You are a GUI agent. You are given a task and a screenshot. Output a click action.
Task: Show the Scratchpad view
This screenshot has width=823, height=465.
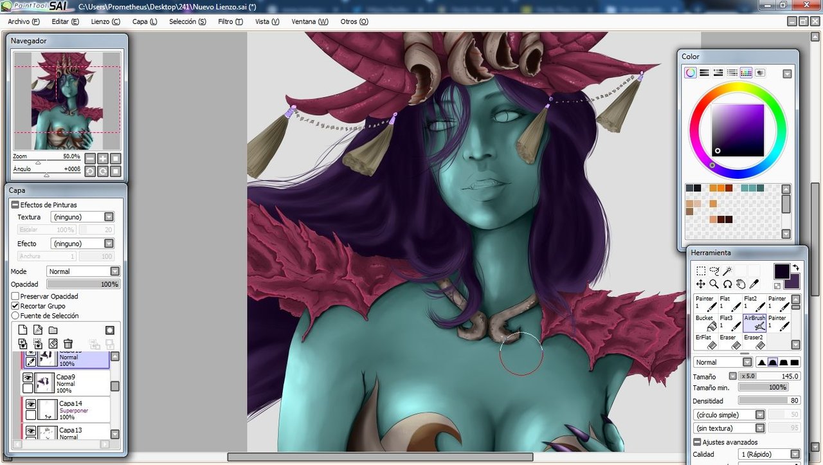[x=761, y=73]
